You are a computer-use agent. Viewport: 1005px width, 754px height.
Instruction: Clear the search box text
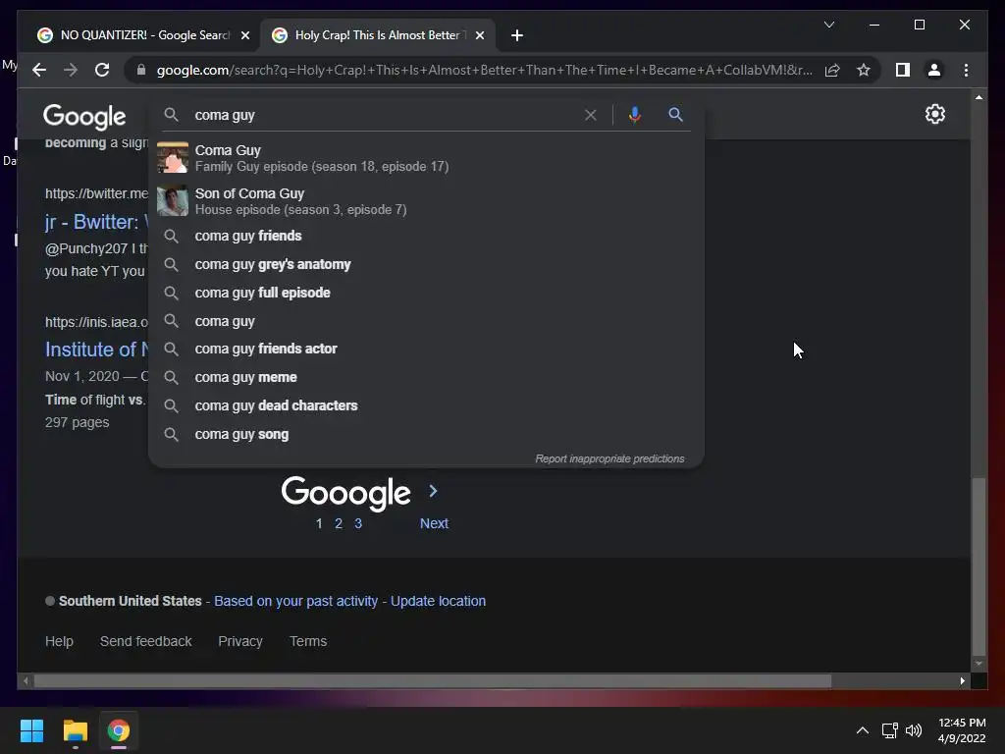[x=590, y=115]
